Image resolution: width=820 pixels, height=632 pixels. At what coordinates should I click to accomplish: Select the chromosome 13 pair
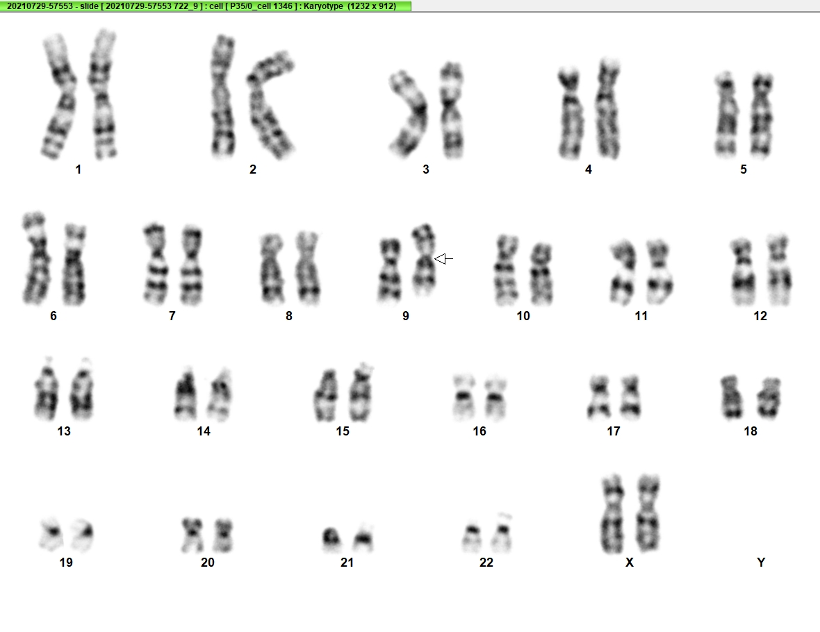[x=64, y=389]
